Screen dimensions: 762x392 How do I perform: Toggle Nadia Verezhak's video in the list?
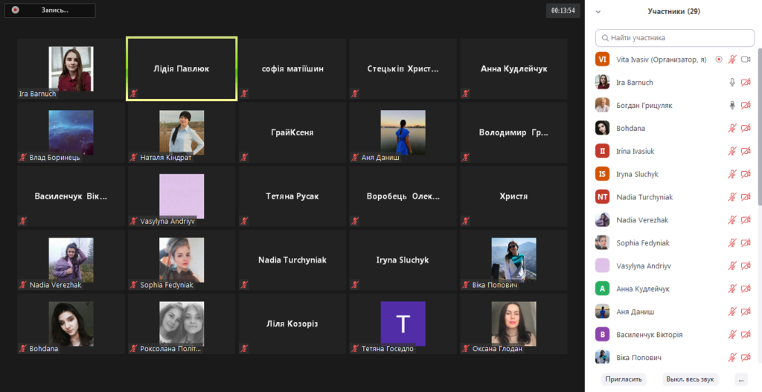coord(746,220)
